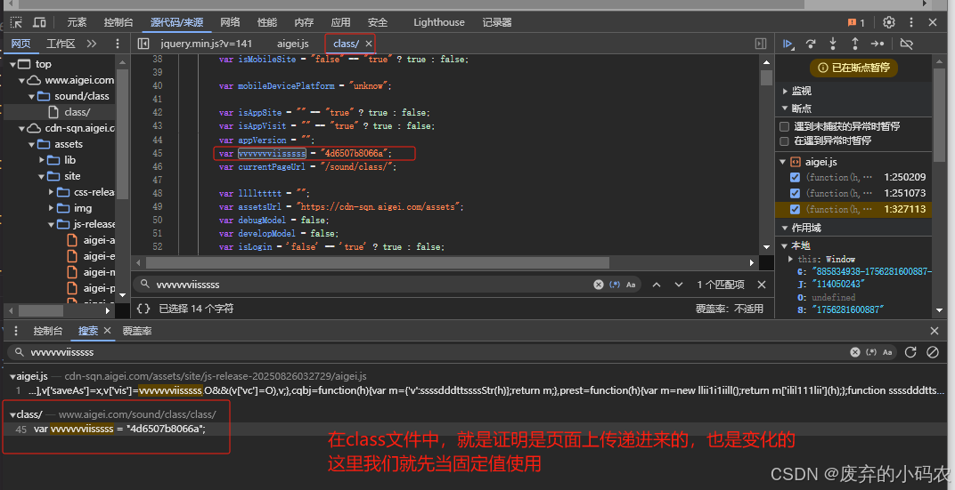Go to next find match

pyautogui.click(x=679, y=285)
